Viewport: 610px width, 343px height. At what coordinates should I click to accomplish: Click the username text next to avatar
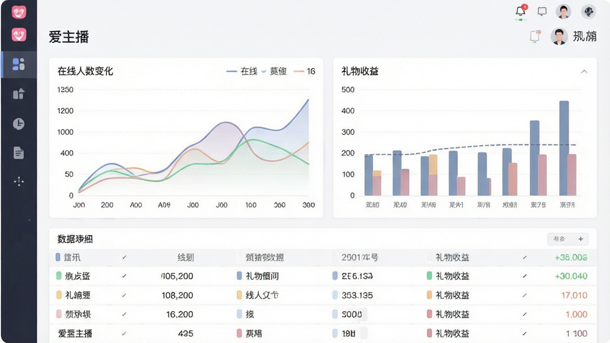(585, 36)
